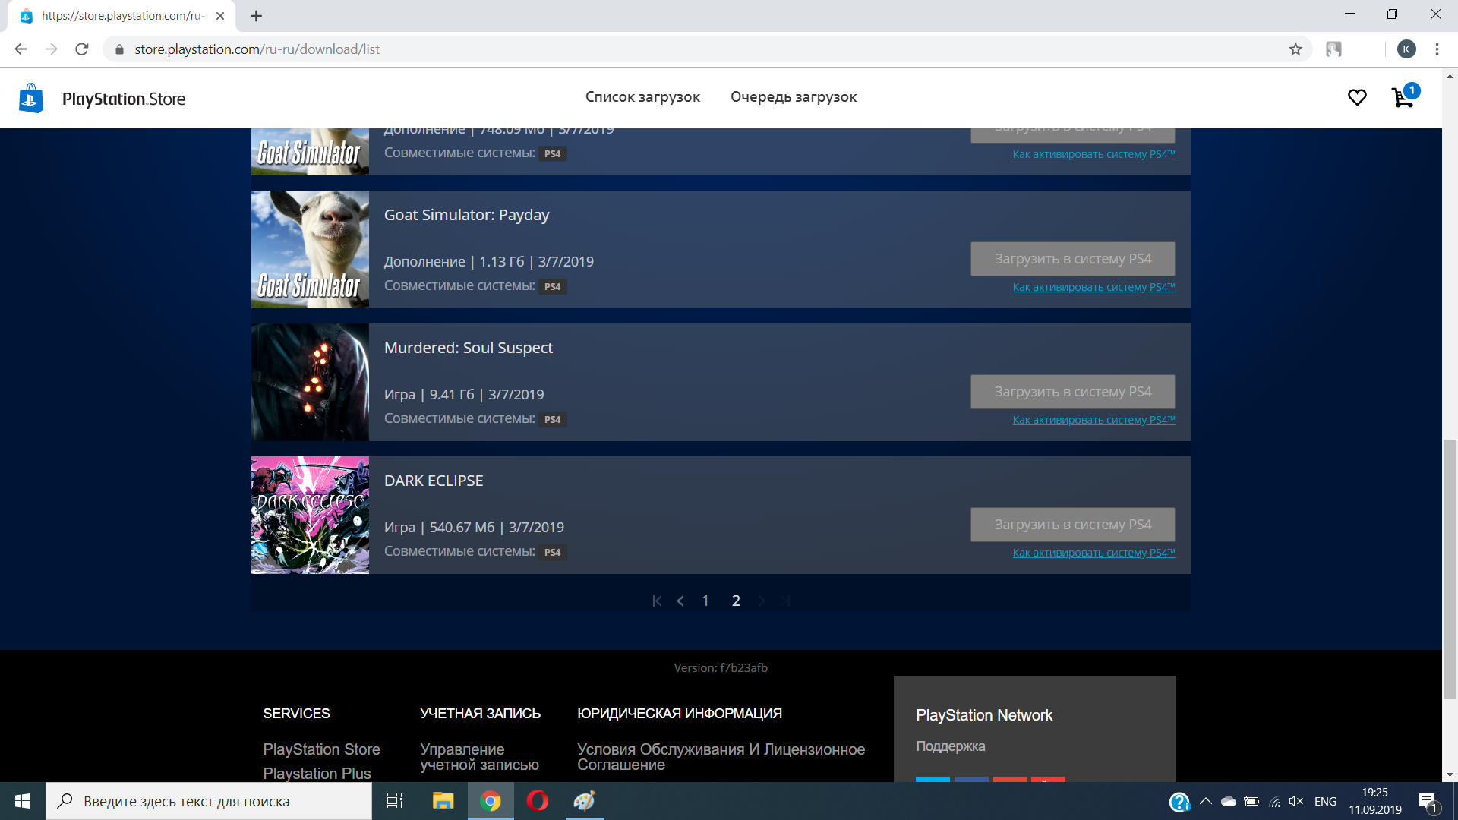Open the wishlist heart icon

[x=1357, y=97]
